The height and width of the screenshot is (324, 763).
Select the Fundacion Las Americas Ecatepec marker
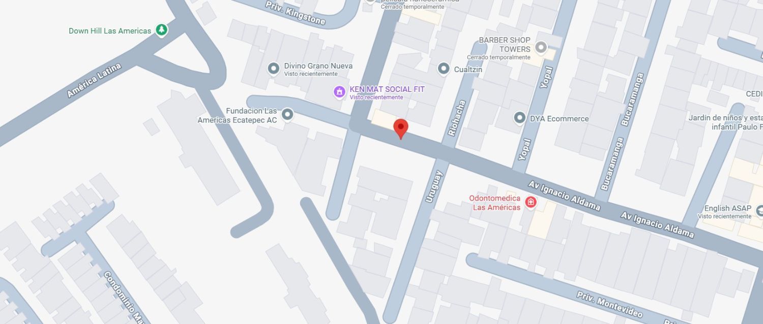coord(287,115)
